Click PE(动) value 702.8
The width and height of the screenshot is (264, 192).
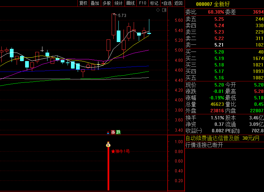pos(258,131)
